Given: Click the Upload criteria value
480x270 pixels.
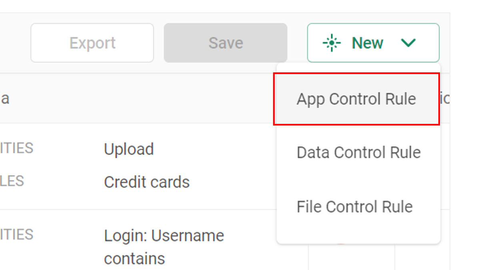Looking at the screenshot, I should coord(129,149).
